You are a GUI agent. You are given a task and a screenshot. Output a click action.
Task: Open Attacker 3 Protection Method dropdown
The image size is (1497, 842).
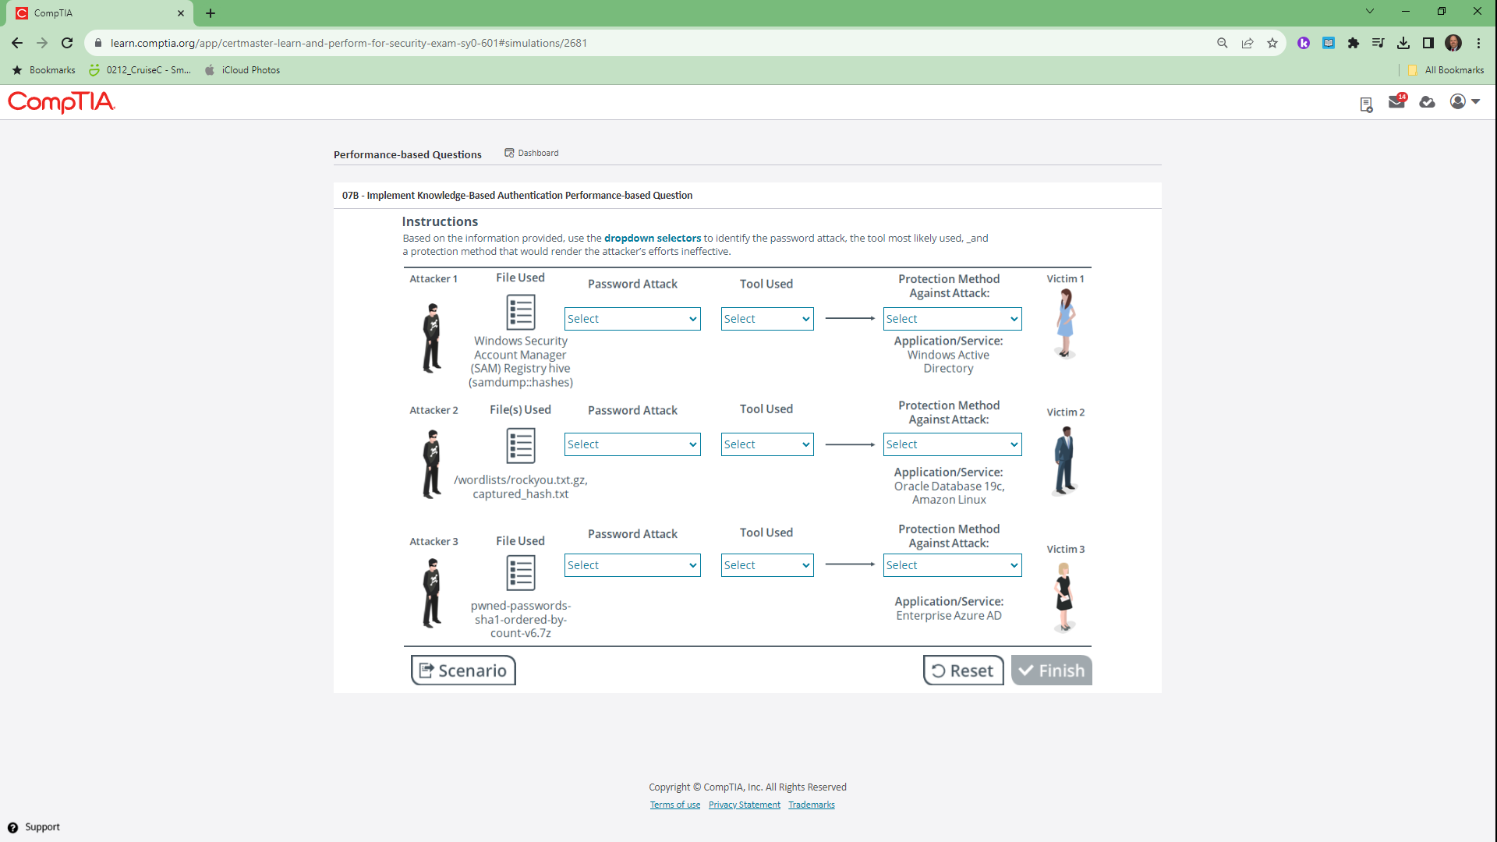point(951,565)
